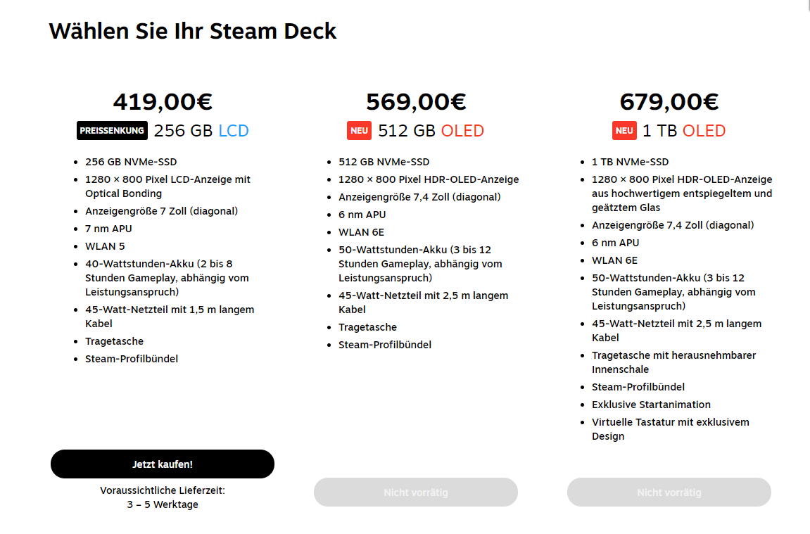This screenshot has width=810, height=534.
Task: Click the Jetzt kaufen! button
Action: point(163,464)
